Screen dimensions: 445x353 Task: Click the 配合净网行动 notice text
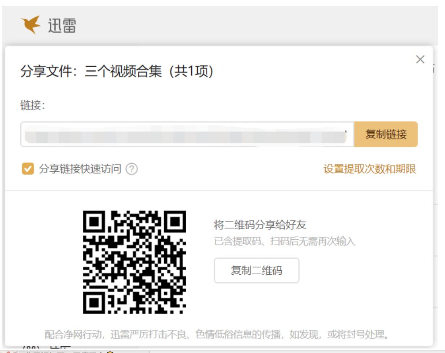point(217,334)
